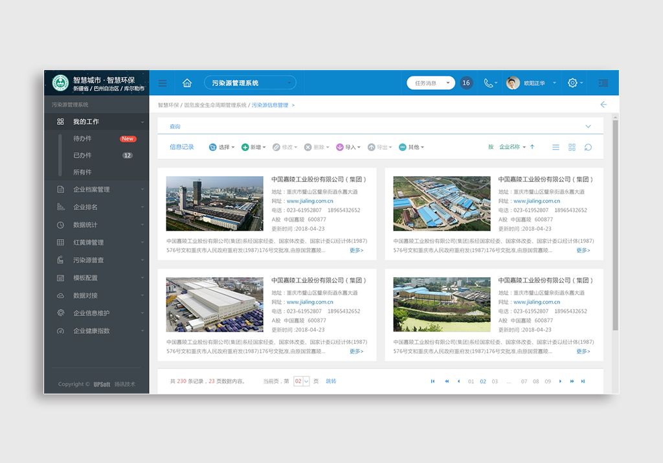Open 污染源普查 in the sidebar
Screen dimensions: 663x463
tap(96, 260)
